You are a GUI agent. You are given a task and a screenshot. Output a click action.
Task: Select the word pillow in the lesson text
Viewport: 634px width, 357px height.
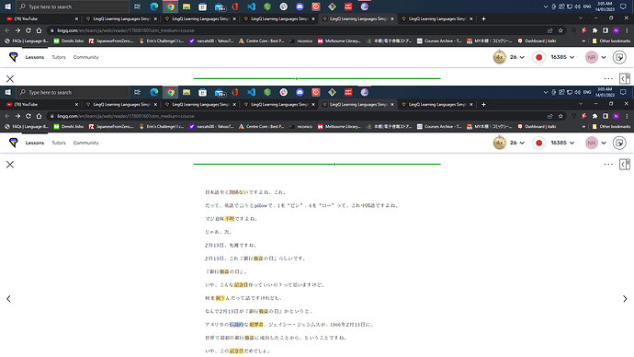261,205
